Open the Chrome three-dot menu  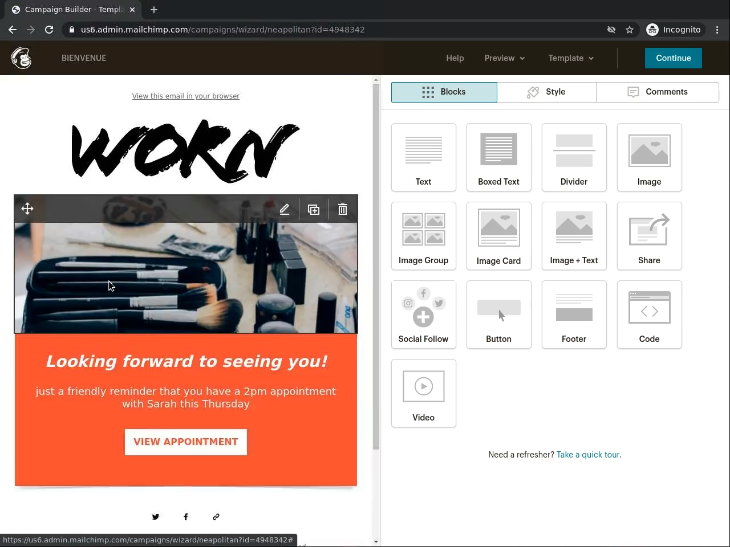pos(717,30)
